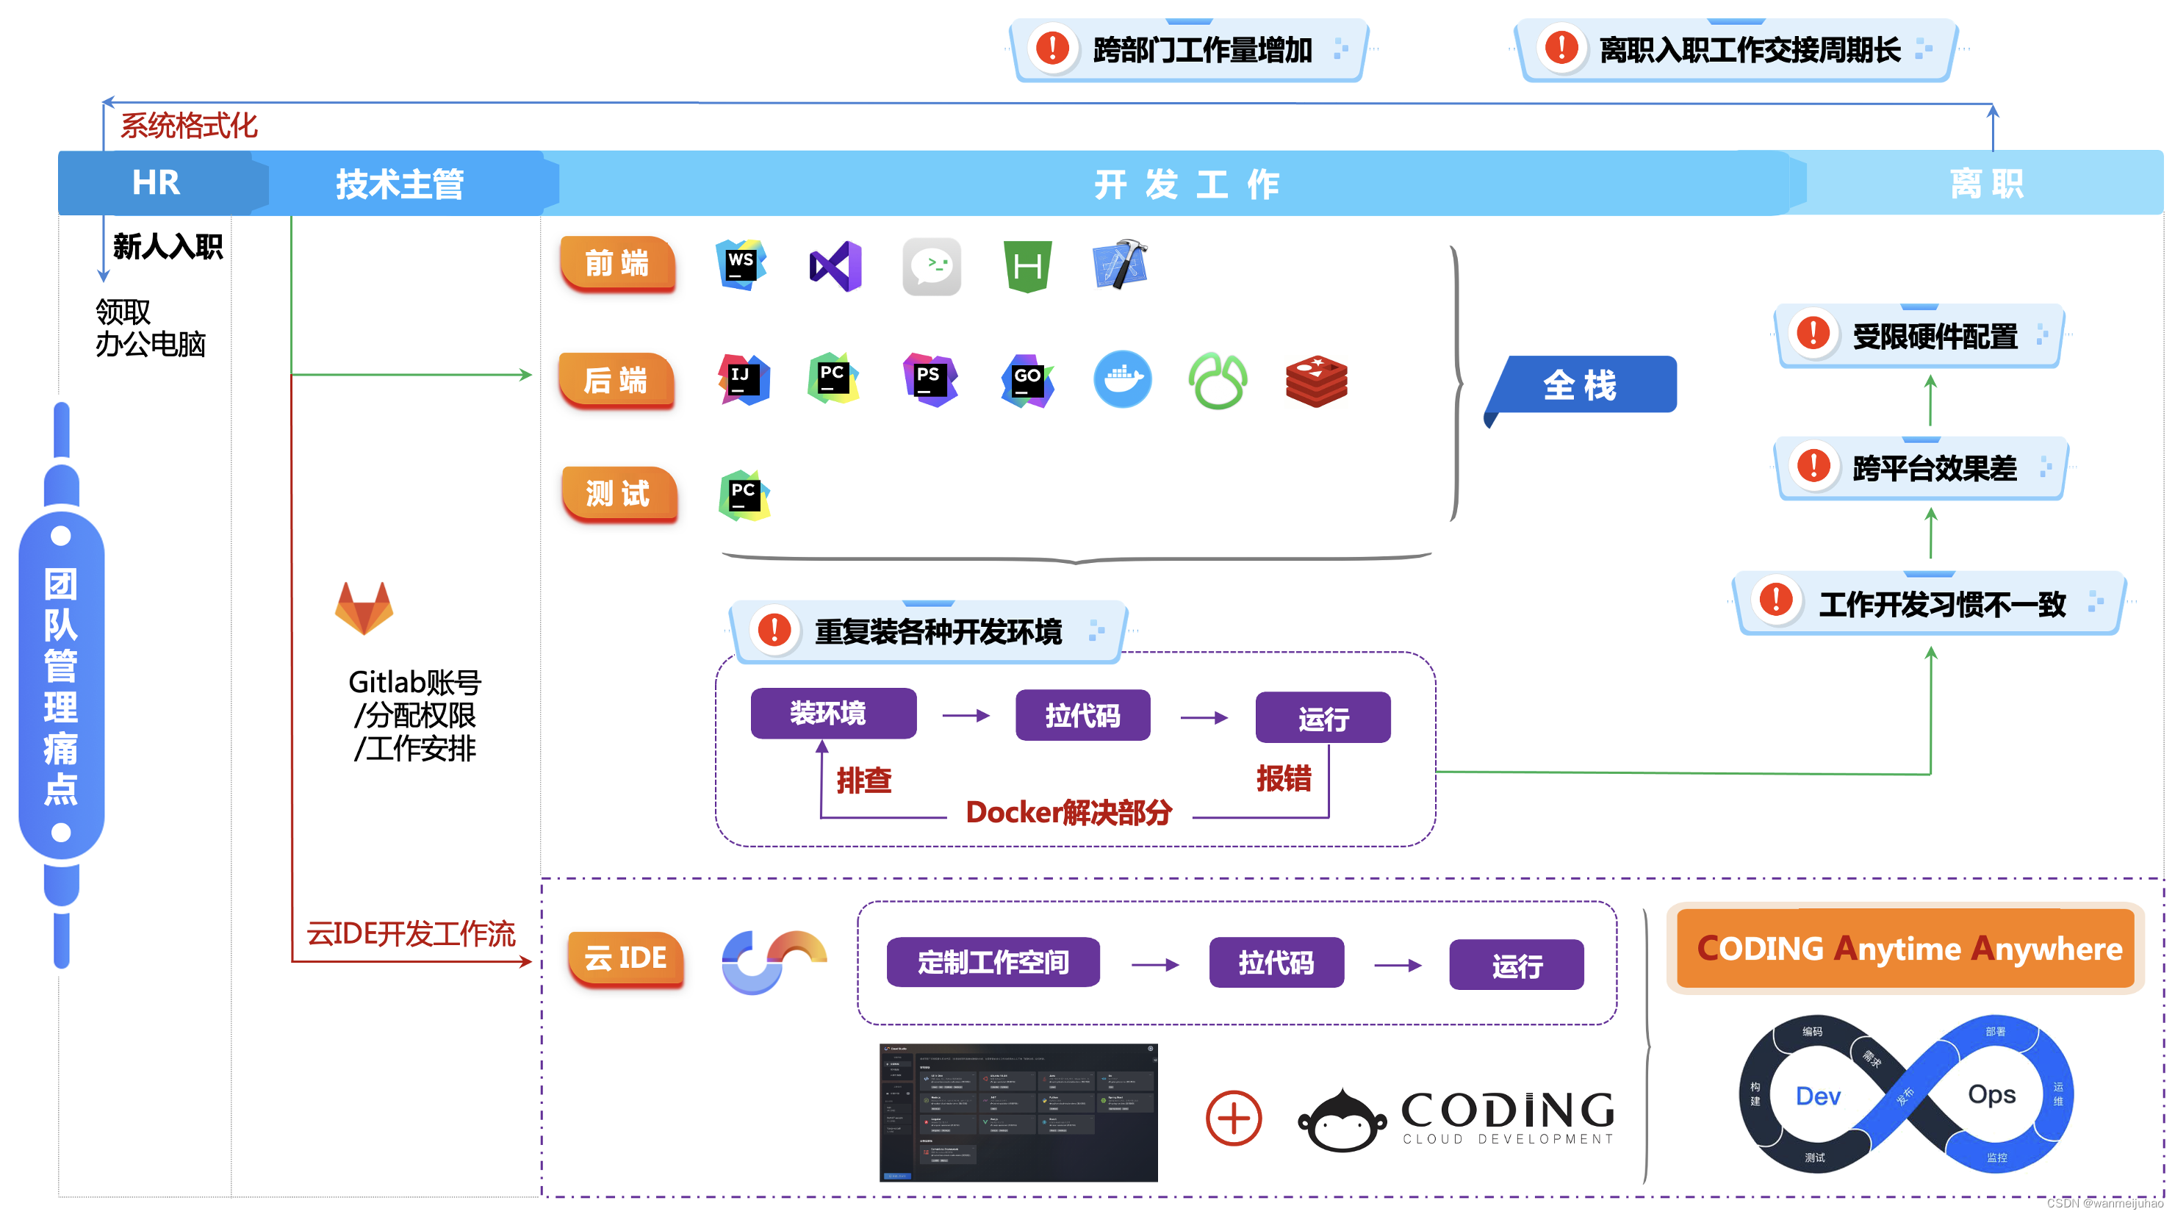The height and width of the screenshot is (1217, 2175).
Task: Click the 离职入职工作交接周期长 label
Action: pos(1750,50)
